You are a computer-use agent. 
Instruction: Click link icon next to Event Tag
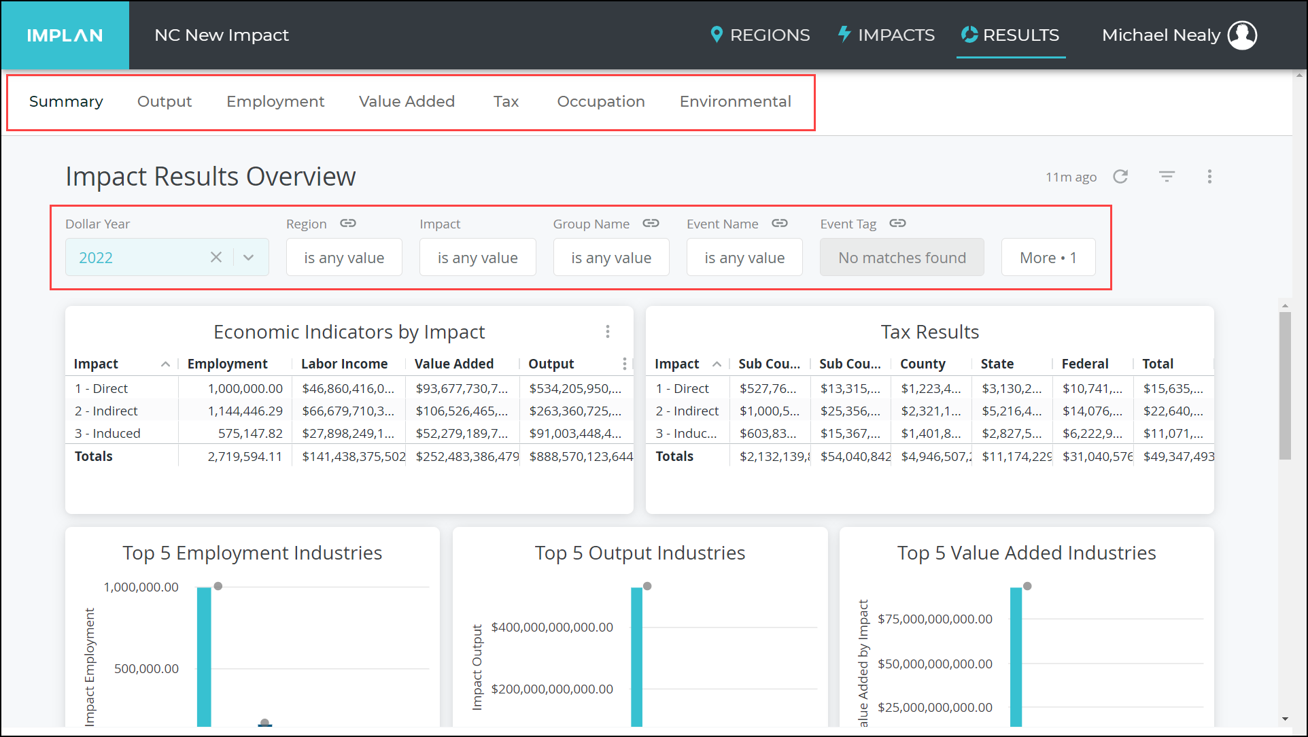click(x=897, y=223)
